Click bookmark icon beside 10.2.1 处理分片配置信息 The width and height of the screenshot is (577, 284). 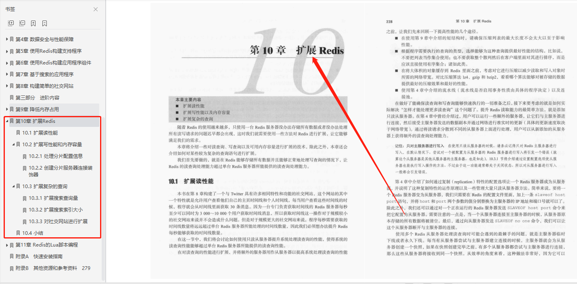pyautogui.click(x=25, y=156)
